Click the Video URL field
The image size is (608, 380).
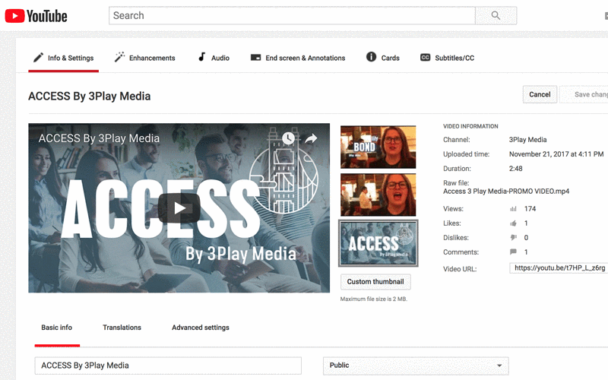tap(558, 268)
